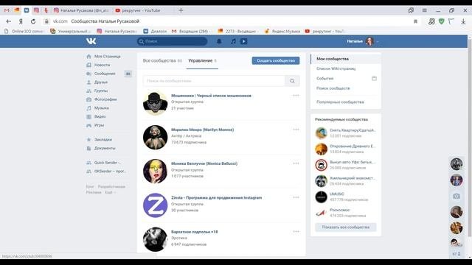
Task: Click the Создать сообщество button
Action: 276,60
